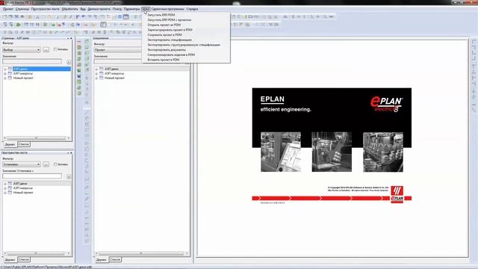Enable Активен checkbox in Пространство листа panel
The width and height of the screenshot is (478, 269).
[x=55, y=164]
